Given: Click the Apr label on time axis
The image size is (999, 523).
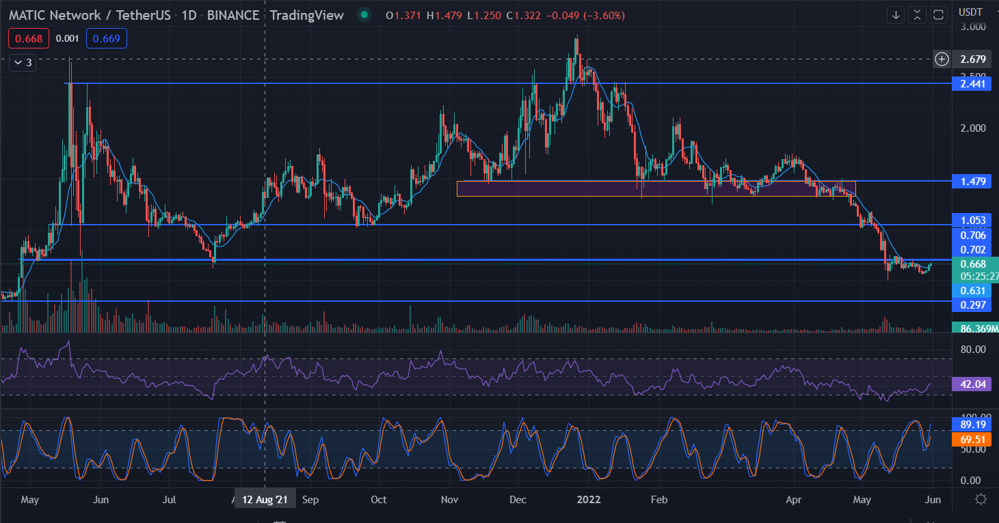Looking at the screenshot, I should click(x=794, y=499).
